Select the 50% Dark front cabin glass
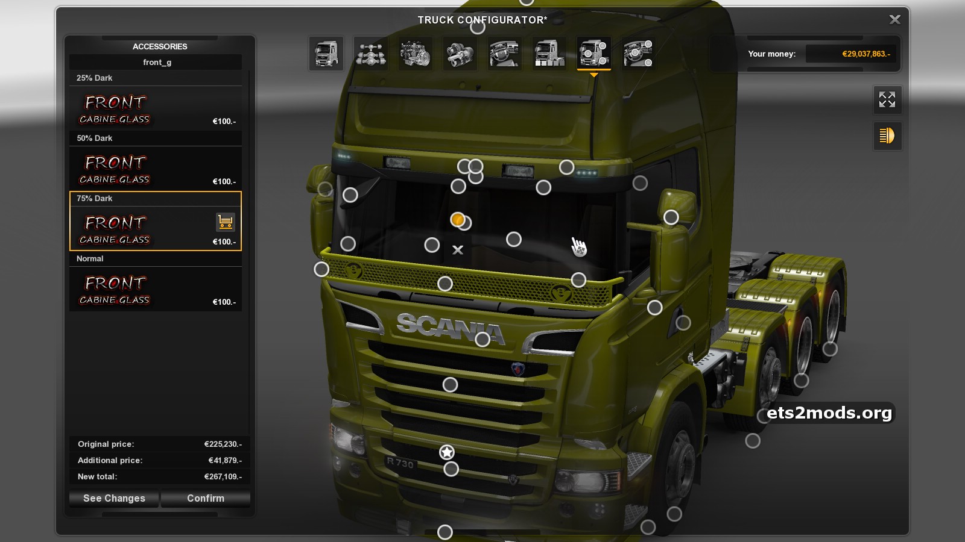The height and width of the screenshot is (542, 965). coord(156,160)
